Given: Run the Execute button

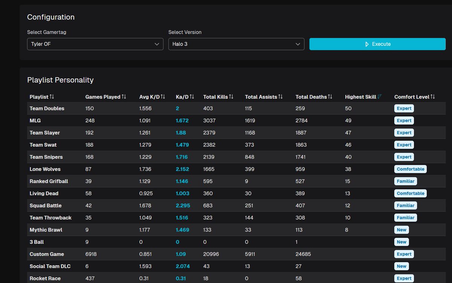Looking at the screenshot, I should (x=377, y=44).
